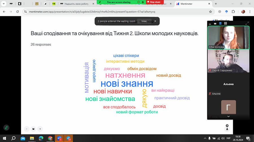Open the clock and calendar flyout
The height and width of the screenshot is (142, 254).
click(x=238, y=138)
